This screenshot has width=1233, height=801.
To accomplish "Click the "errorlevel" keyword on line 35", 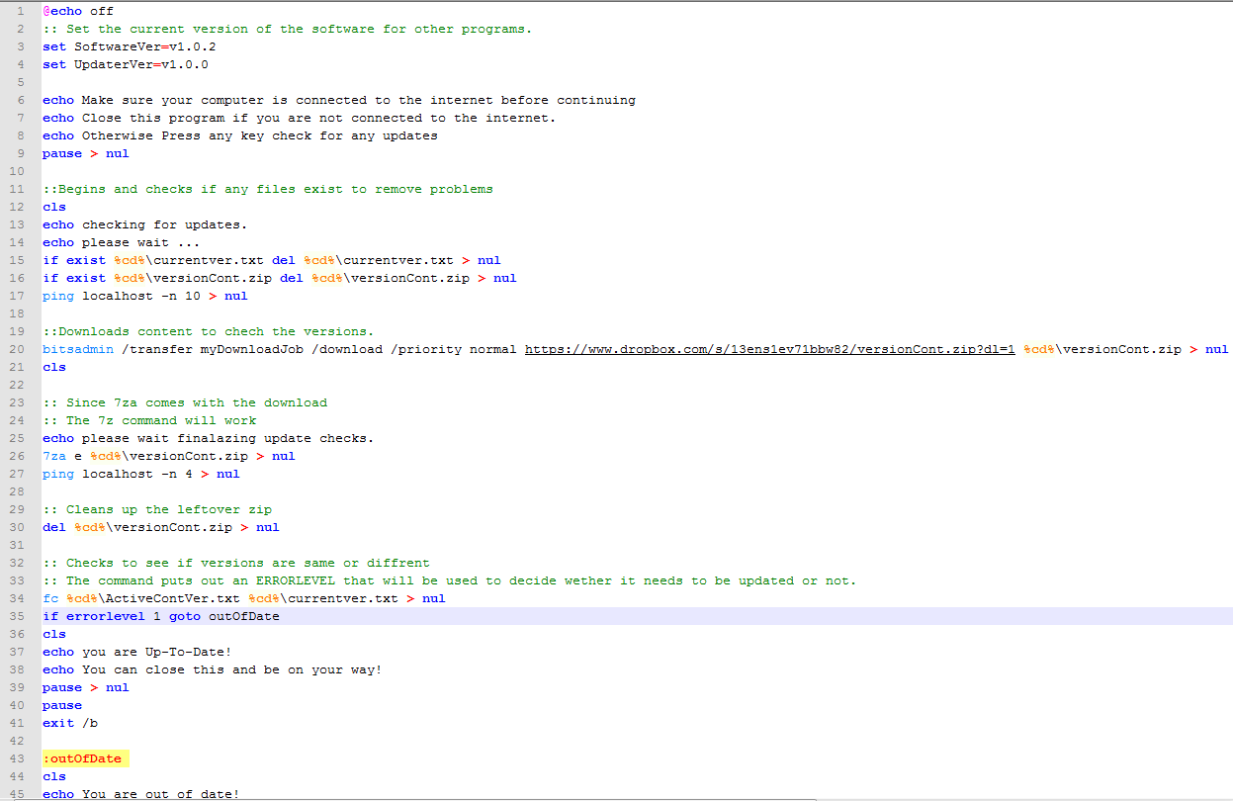I will click(106, 615).
